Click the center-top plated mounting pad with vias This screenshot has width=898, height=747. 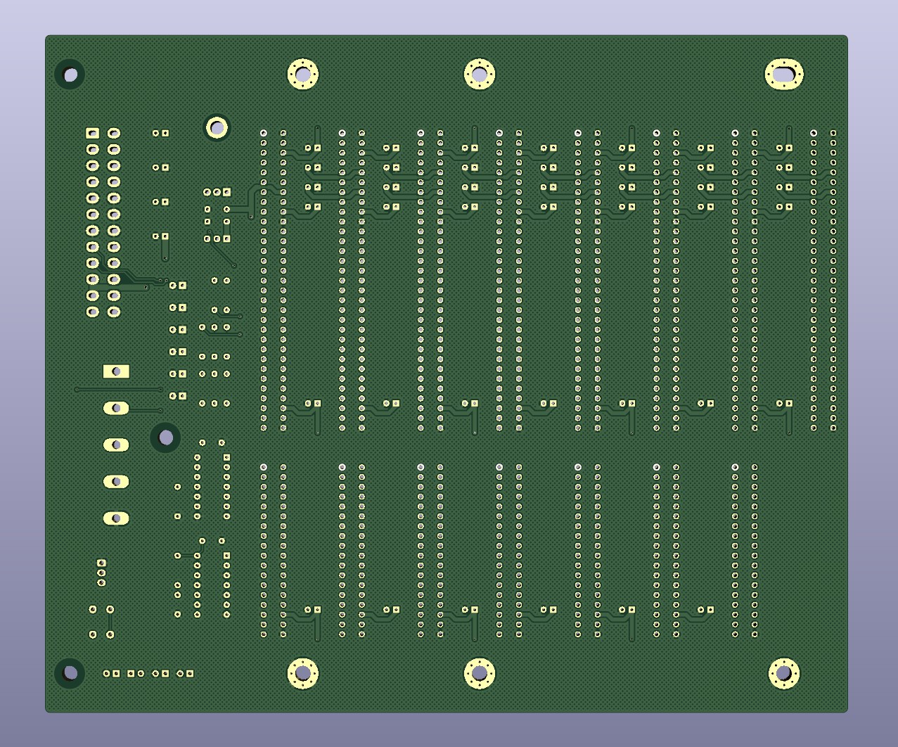click(481, 73)
